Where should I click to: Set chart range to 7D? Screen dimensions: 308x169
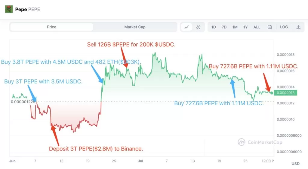(224, 27)
